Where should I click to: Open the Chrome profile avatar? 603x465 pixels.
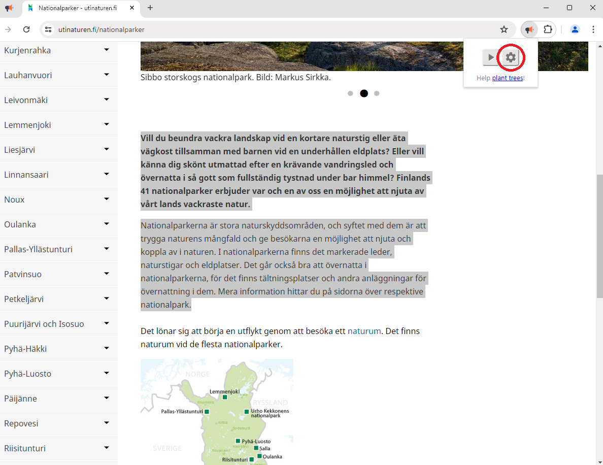click(x=575, y=29)
